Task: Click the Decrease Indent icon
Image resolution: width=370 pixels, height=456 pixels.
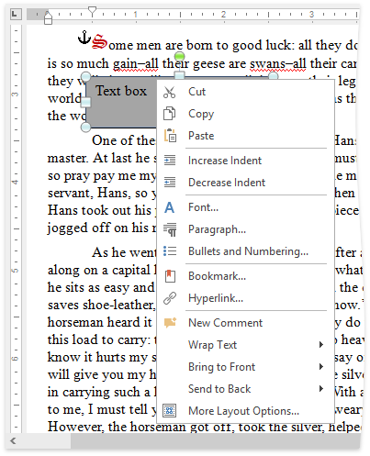Action: pos(170,183)
